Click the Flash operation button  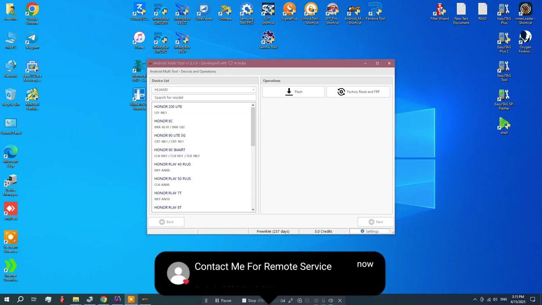click(293, 91)
